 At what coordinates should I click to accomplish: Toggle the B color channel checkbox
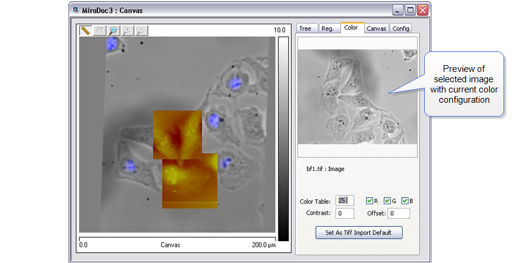[405, 201]
